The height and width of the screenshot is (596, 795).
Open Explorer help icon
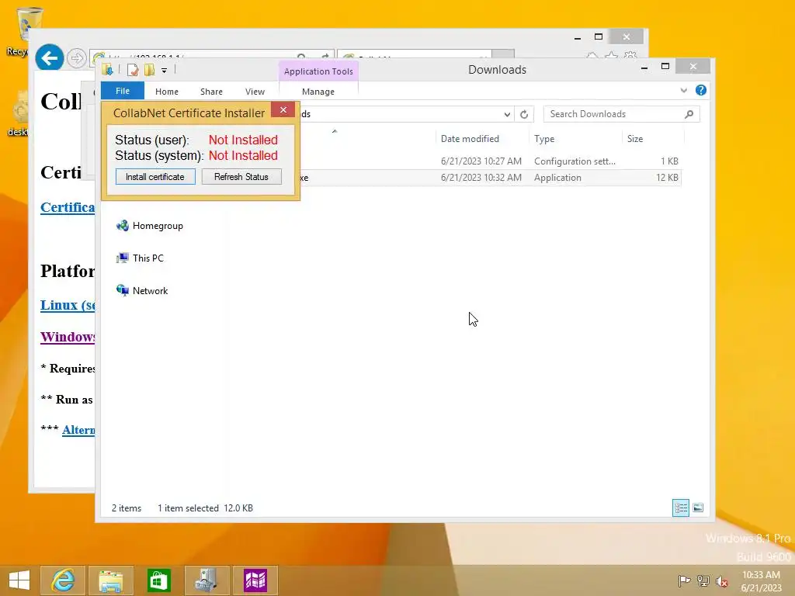(x=701, y=90)
